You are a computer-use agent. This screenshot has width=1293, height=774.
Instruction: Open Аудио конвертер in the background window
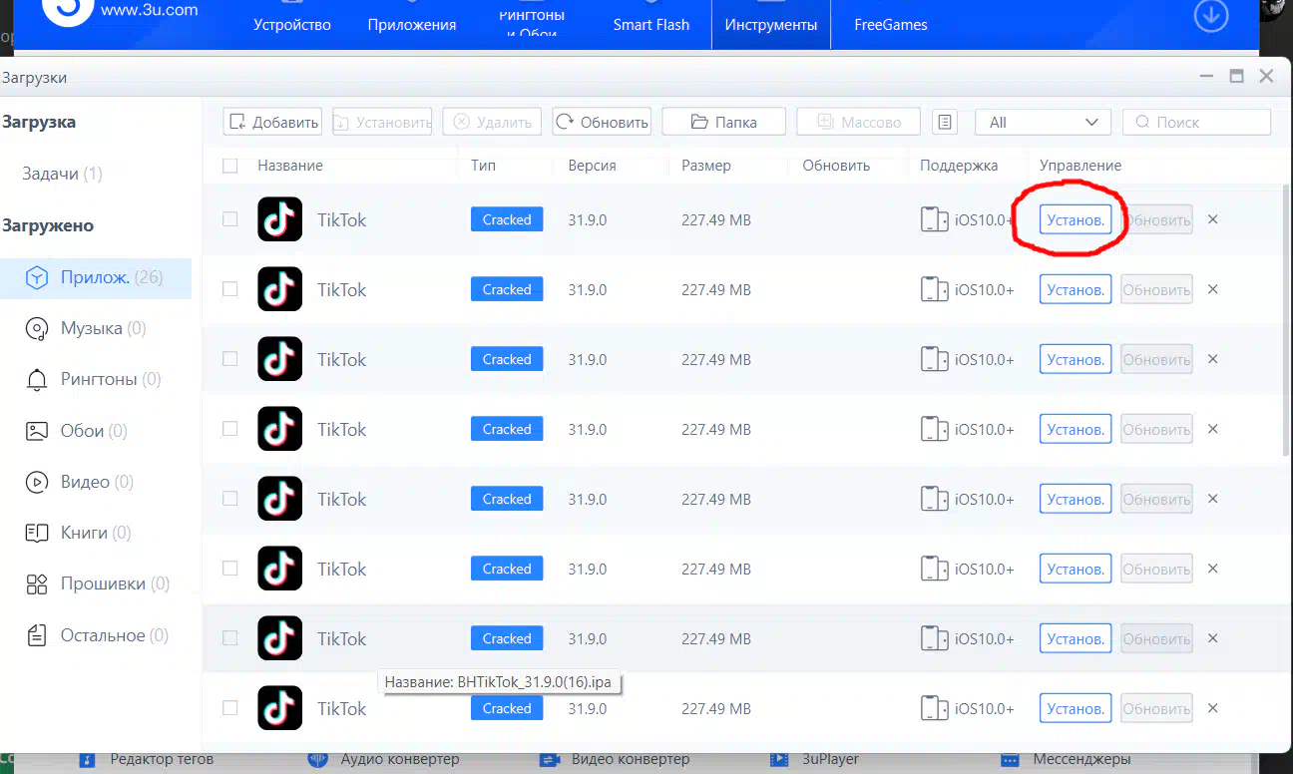[384, 760]
